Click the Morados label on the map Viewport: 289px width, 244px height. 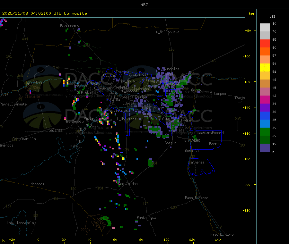point(37,184)
